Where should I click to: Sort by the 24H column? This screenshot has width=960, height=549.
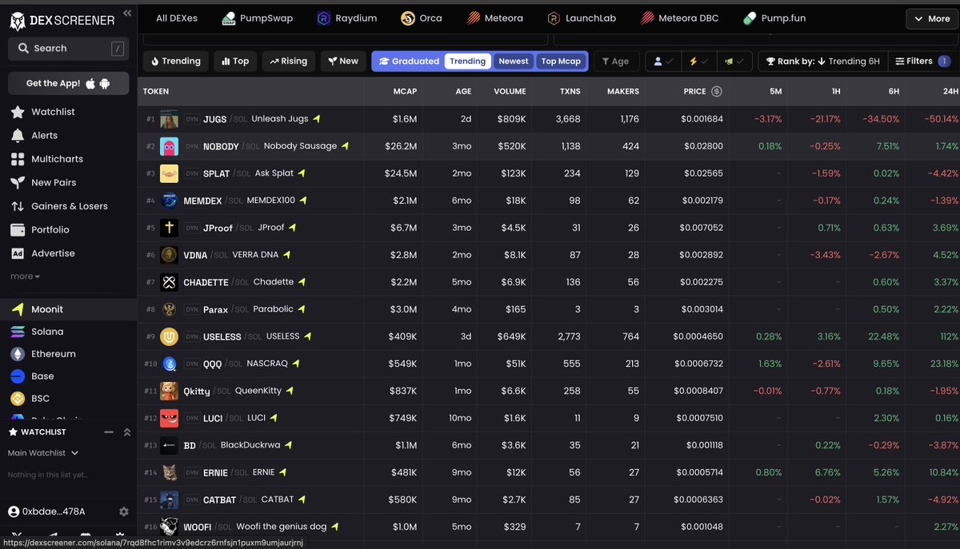[x=951, y=91]
